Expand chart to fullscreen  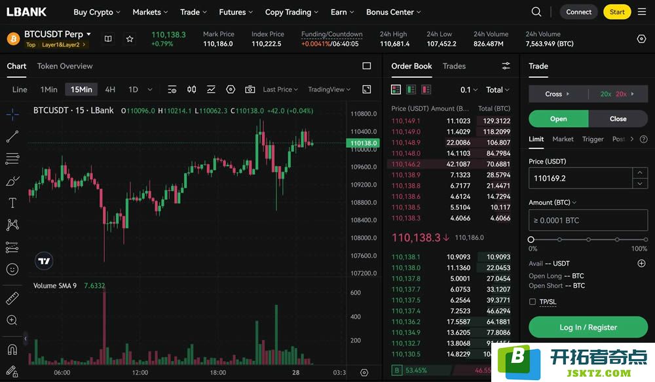367,89
